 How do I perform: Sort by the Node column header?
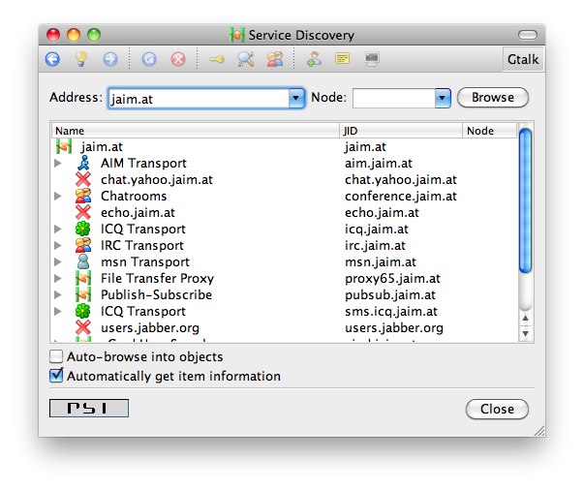point(489,131)
